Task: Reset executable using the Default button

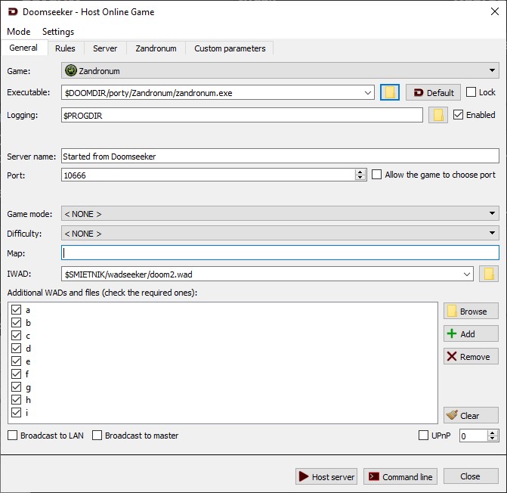Action: [x=433, y=92]
